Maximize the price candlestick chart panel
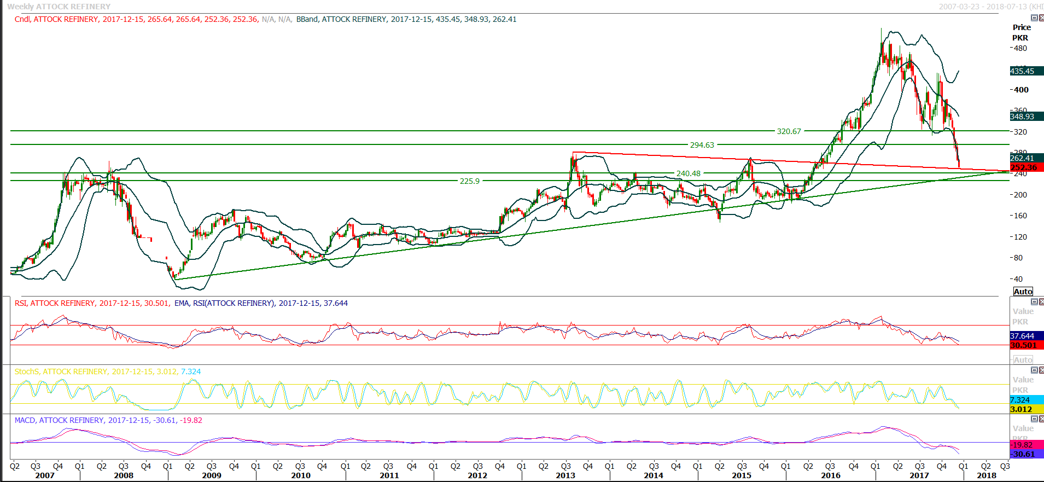This screenshot has width=1044, height=482. pos(1034,18)
